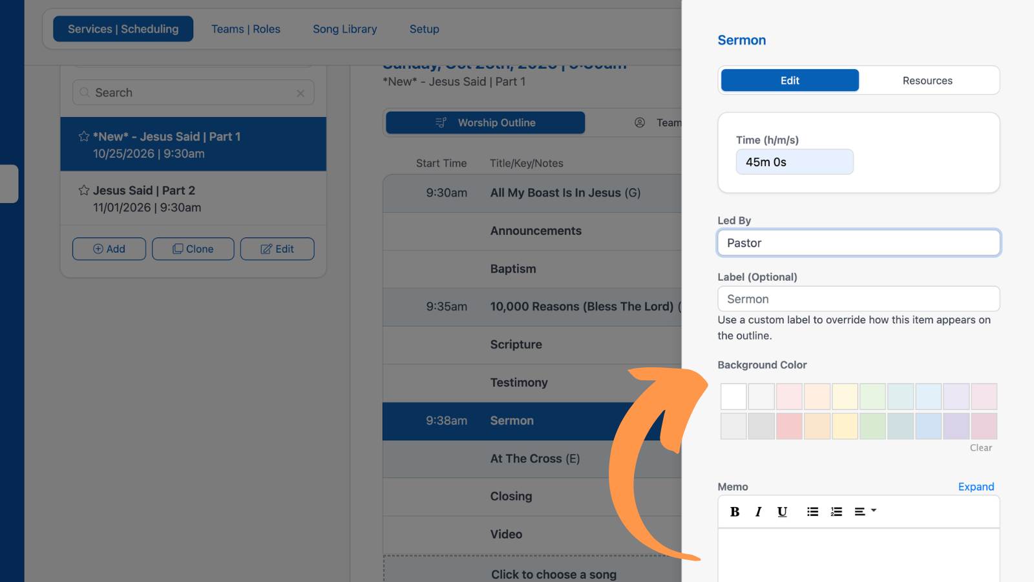Select the Baptism outline item

(x=532, y=270)
